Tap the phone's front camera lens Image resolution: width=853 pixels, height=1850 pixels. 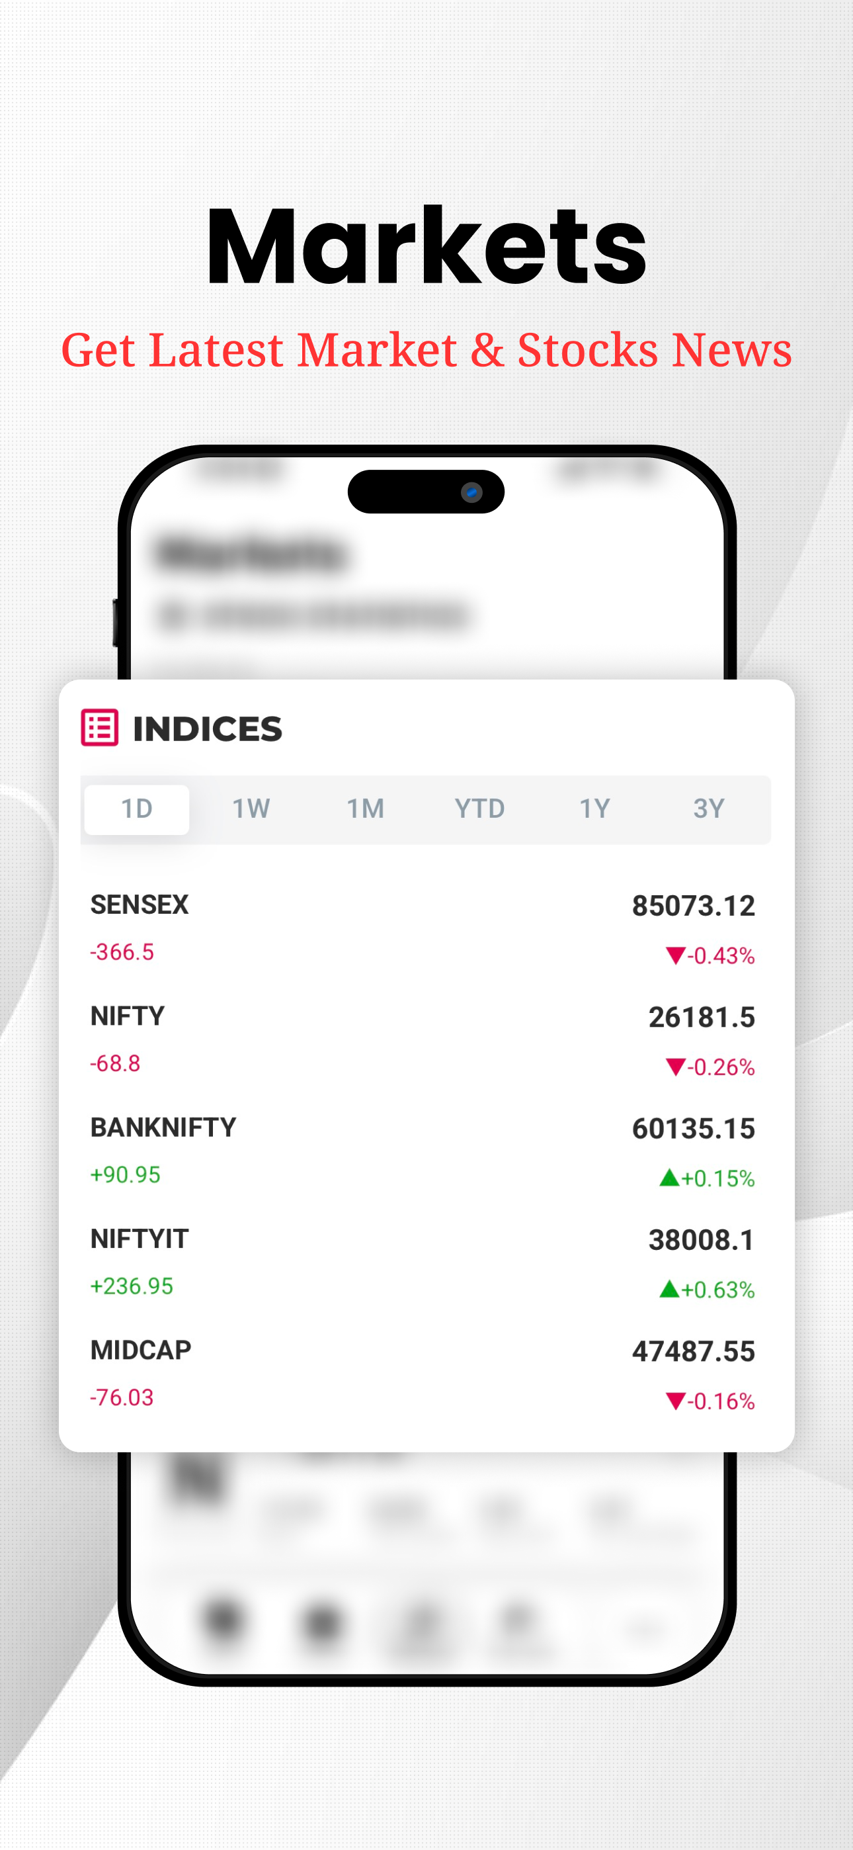coord(471,492)
